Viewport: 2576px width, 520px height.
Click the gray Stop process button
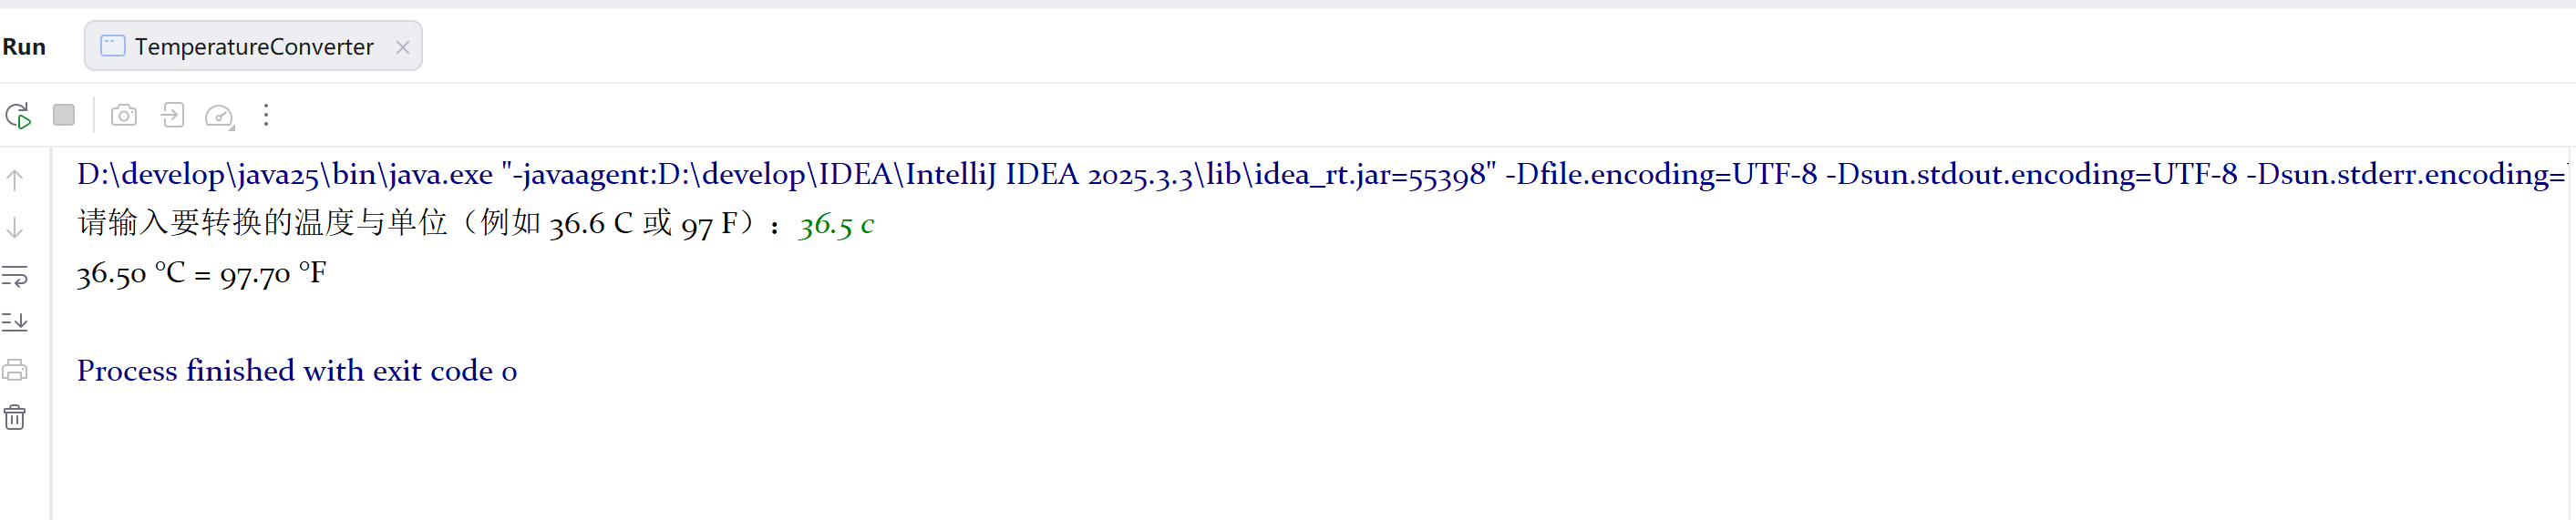64,115
